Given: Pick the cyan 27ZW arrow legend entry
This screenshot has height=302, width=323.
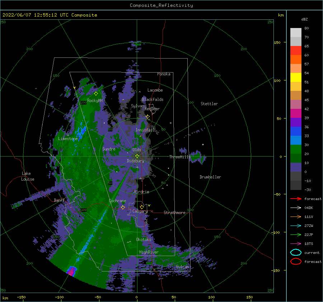Looking at the screenshot, I should pos(296,226).
